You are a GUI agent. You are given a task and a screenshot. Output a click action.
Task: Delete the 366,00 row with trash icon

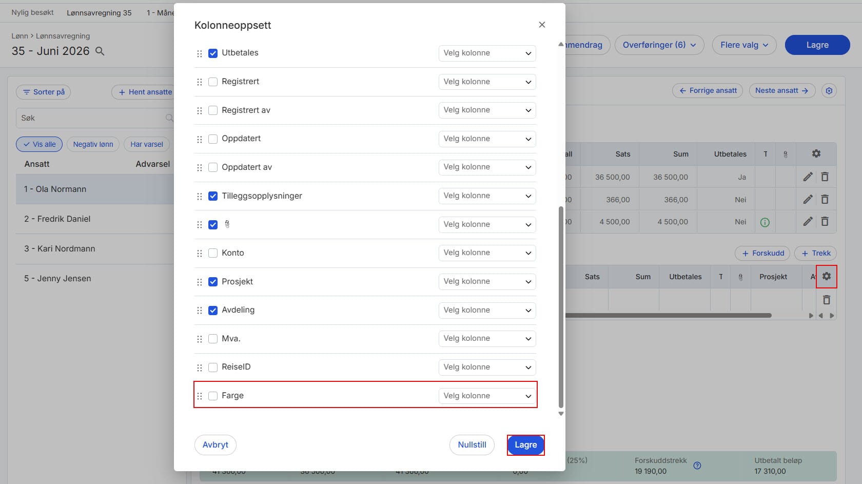[825, 199]
